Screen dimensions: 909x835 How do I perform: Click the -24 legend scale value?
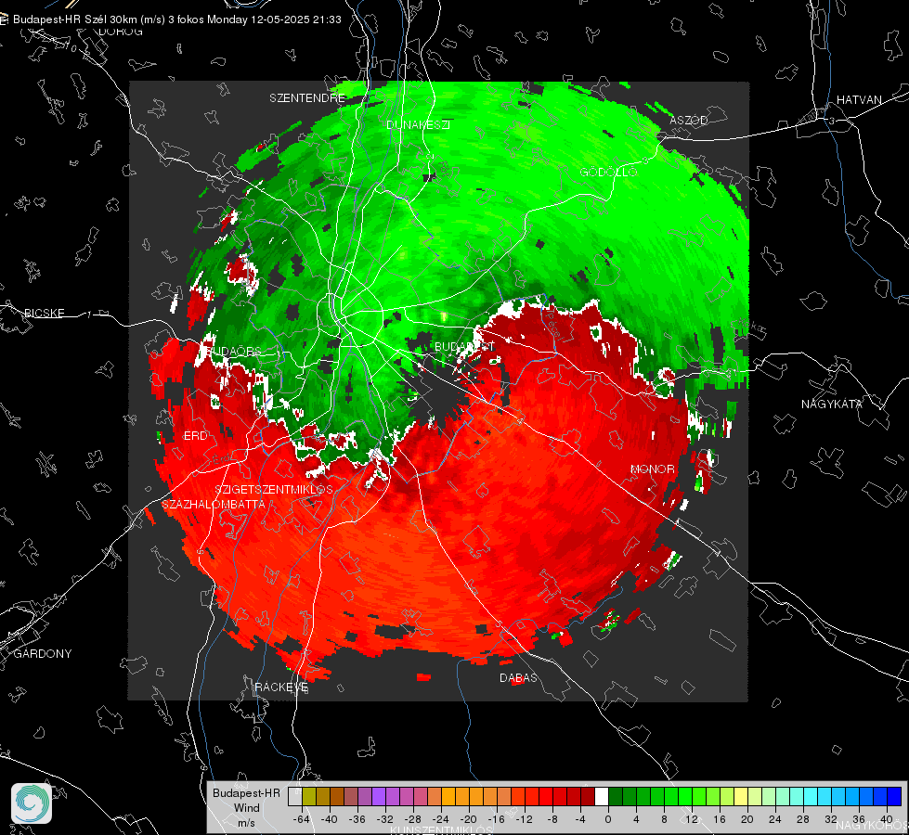pos(441,819)
